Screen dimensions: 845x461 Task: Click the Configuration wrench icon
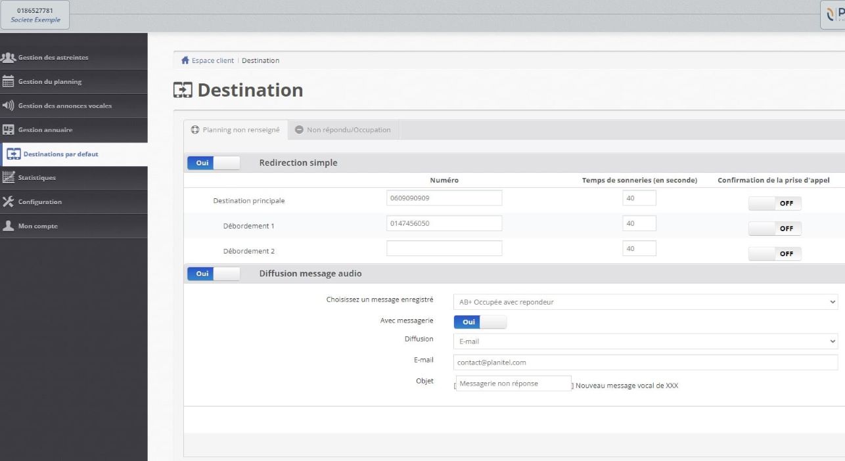pyautogui.click(x=8, y=202)
